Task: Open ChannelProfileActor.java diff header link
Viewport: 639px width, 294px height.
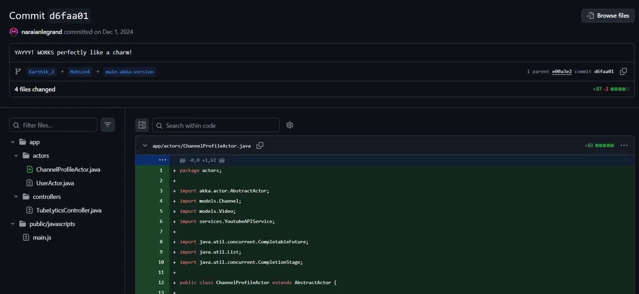Action: click(x=201, y=146)
